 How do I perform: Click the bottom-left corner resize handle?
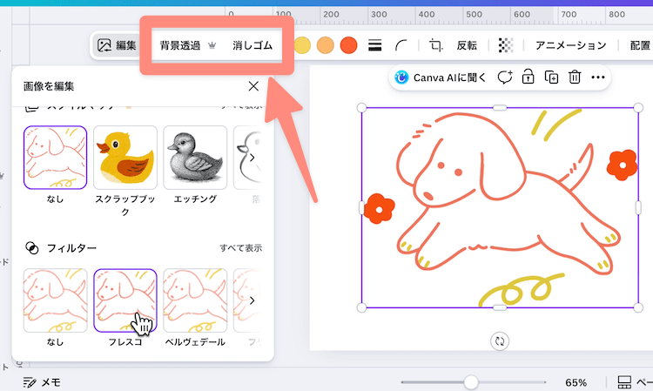click(x=361, y=307)
